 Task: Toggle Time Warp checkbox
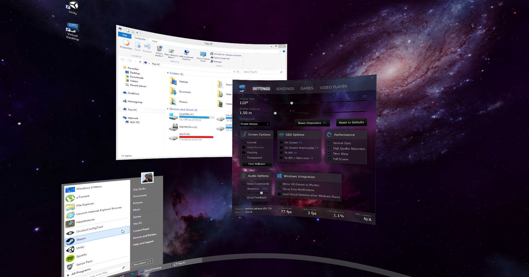[329, 154]
